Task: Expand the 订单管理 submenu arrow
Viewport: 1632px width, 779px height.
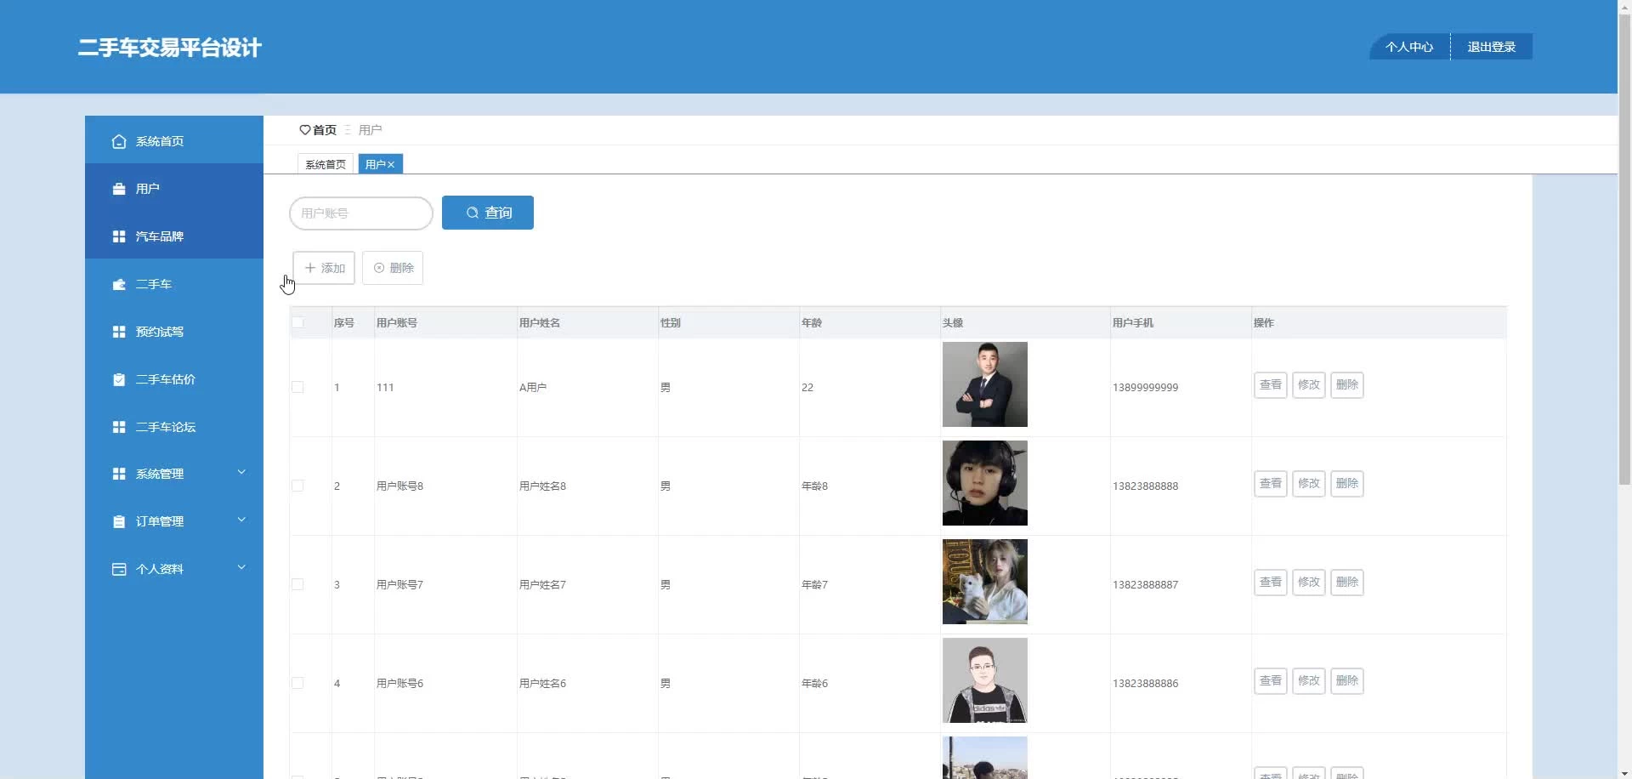Action: 241,520
